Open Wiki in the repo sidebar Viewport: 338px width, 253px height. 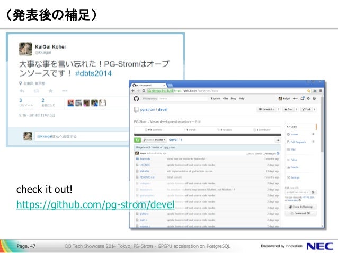291,149
